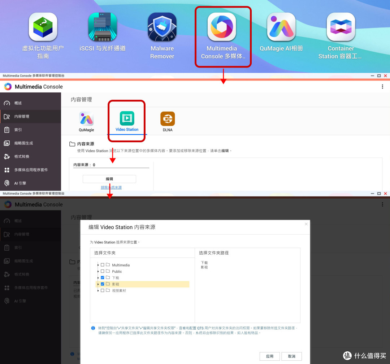Click the 索引 clipboard icon in the light window sidebar
Image resolution: width=390 pixels, height=364 pixels.
click(7, 130)
